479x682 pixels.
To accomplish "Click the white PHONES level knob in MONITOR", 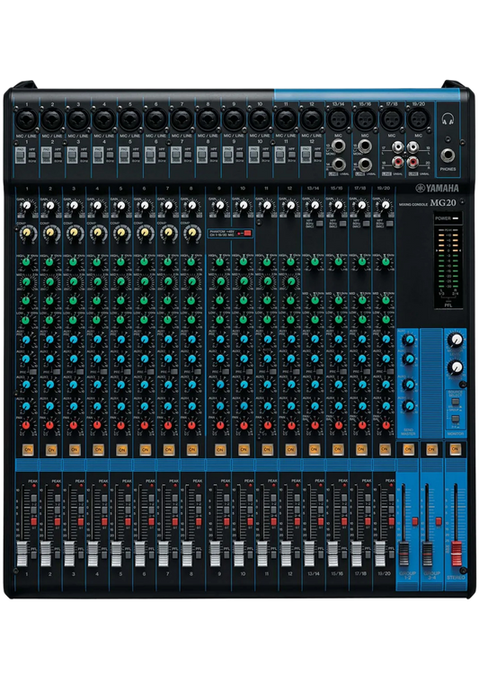I will [456, 368].
